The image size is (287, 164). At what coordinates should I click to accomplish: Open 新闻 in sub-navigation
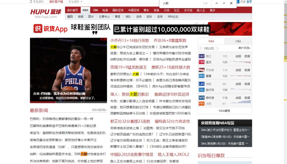tap(81, 17)
